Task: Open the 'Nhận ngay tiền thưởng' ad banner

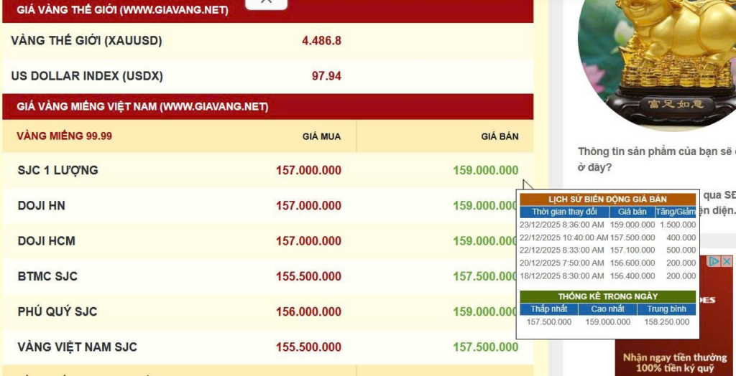Action: pyautogui.click(x=674, y=362)
